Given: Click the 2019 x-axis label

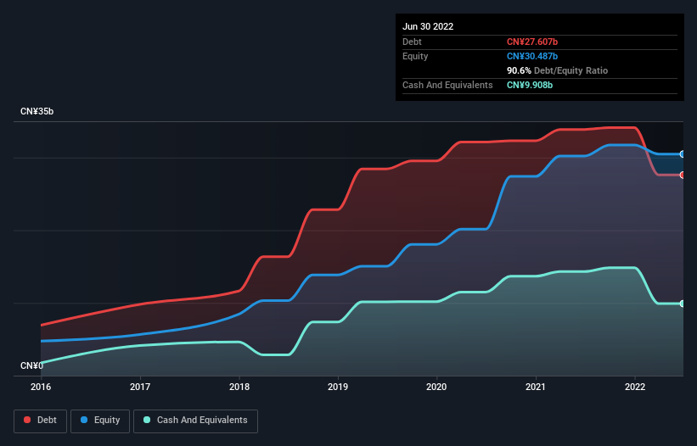Looking at the screenshot, I should tap(338, 387).
